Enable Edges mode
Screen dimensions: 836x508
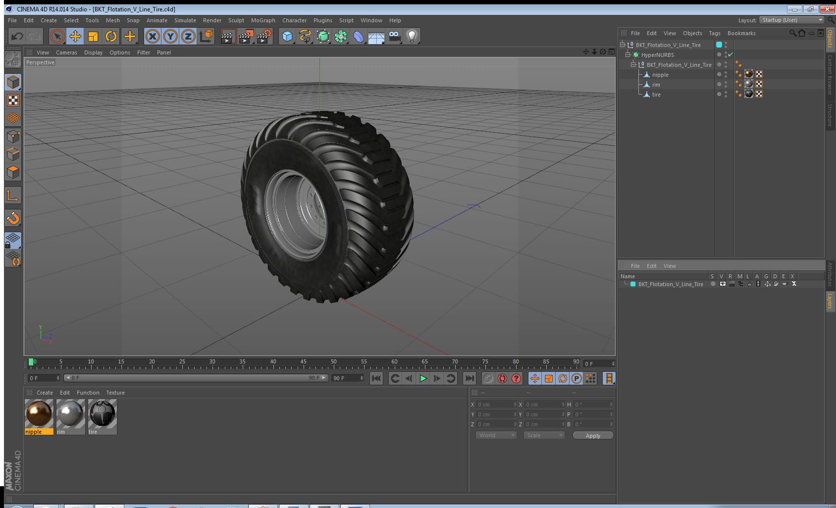(13, 154)
